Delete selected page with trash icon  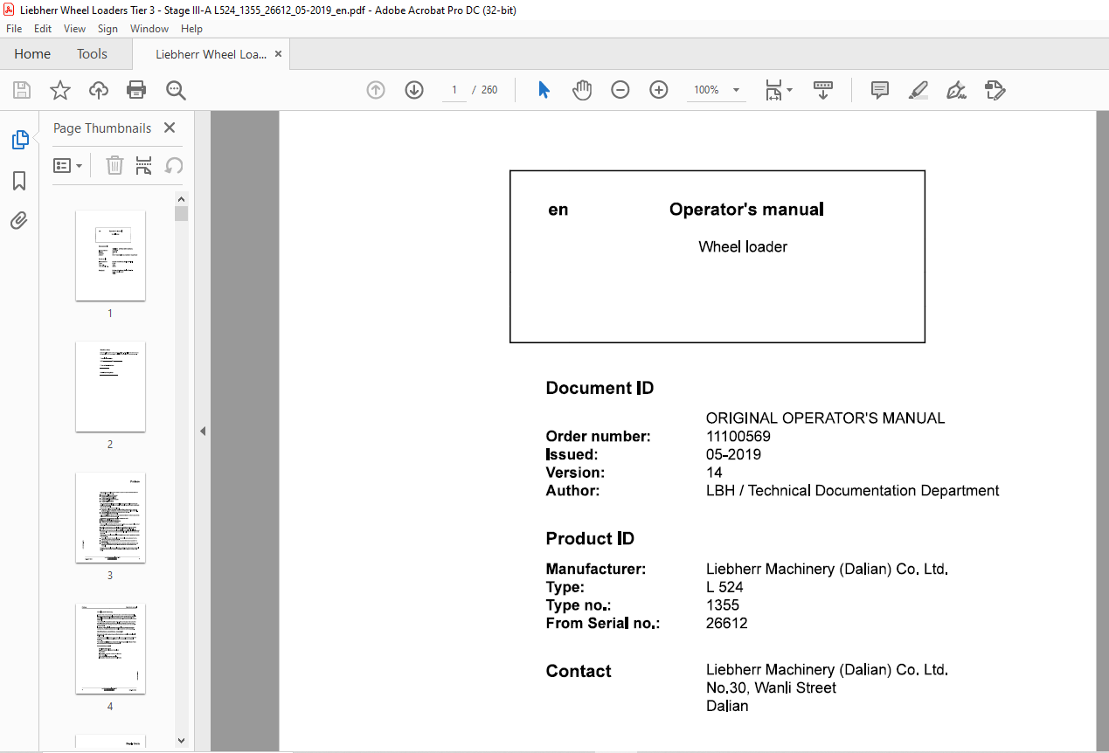114,165
